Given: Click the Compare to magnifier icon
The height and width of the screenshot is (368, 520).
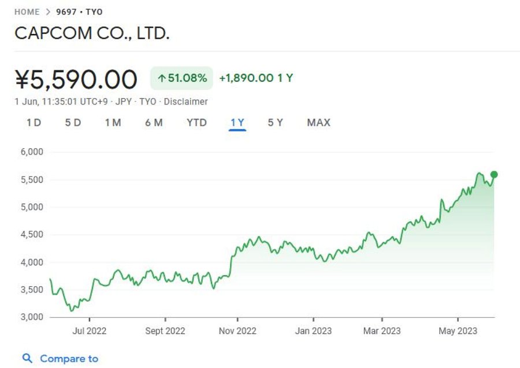Looking at the screenshot, I should 27,358.
